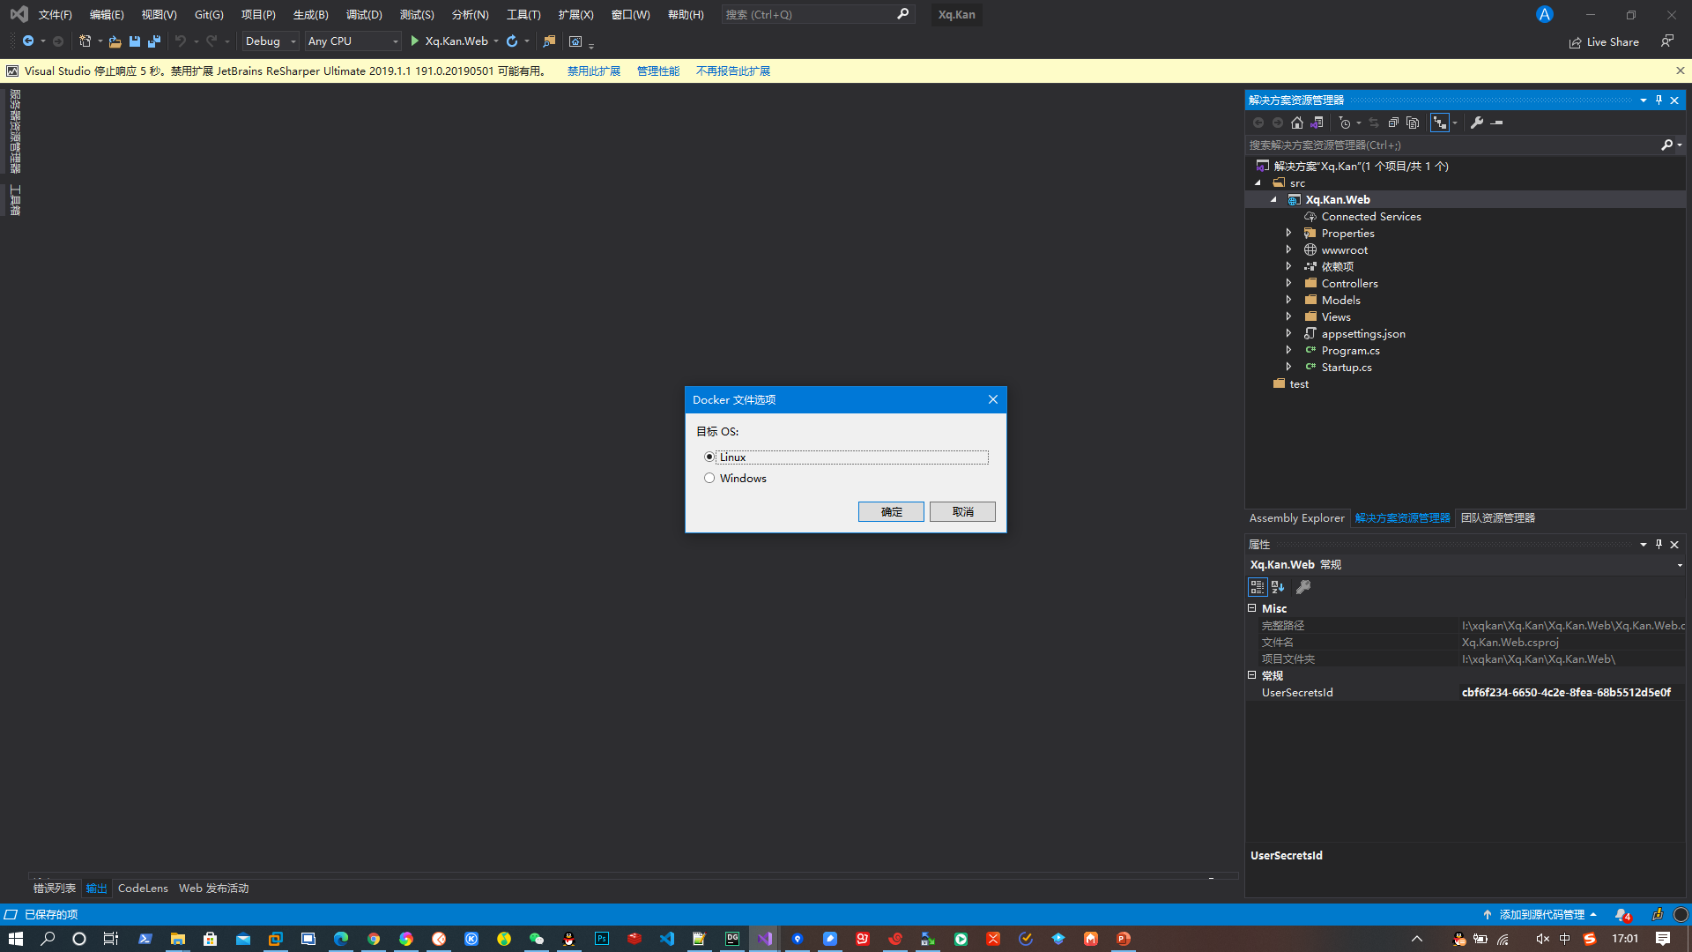This screenshot has width=1692, height=952.
Task: Click the 取消 button in Docker dialog
Action: coord(962,512)
